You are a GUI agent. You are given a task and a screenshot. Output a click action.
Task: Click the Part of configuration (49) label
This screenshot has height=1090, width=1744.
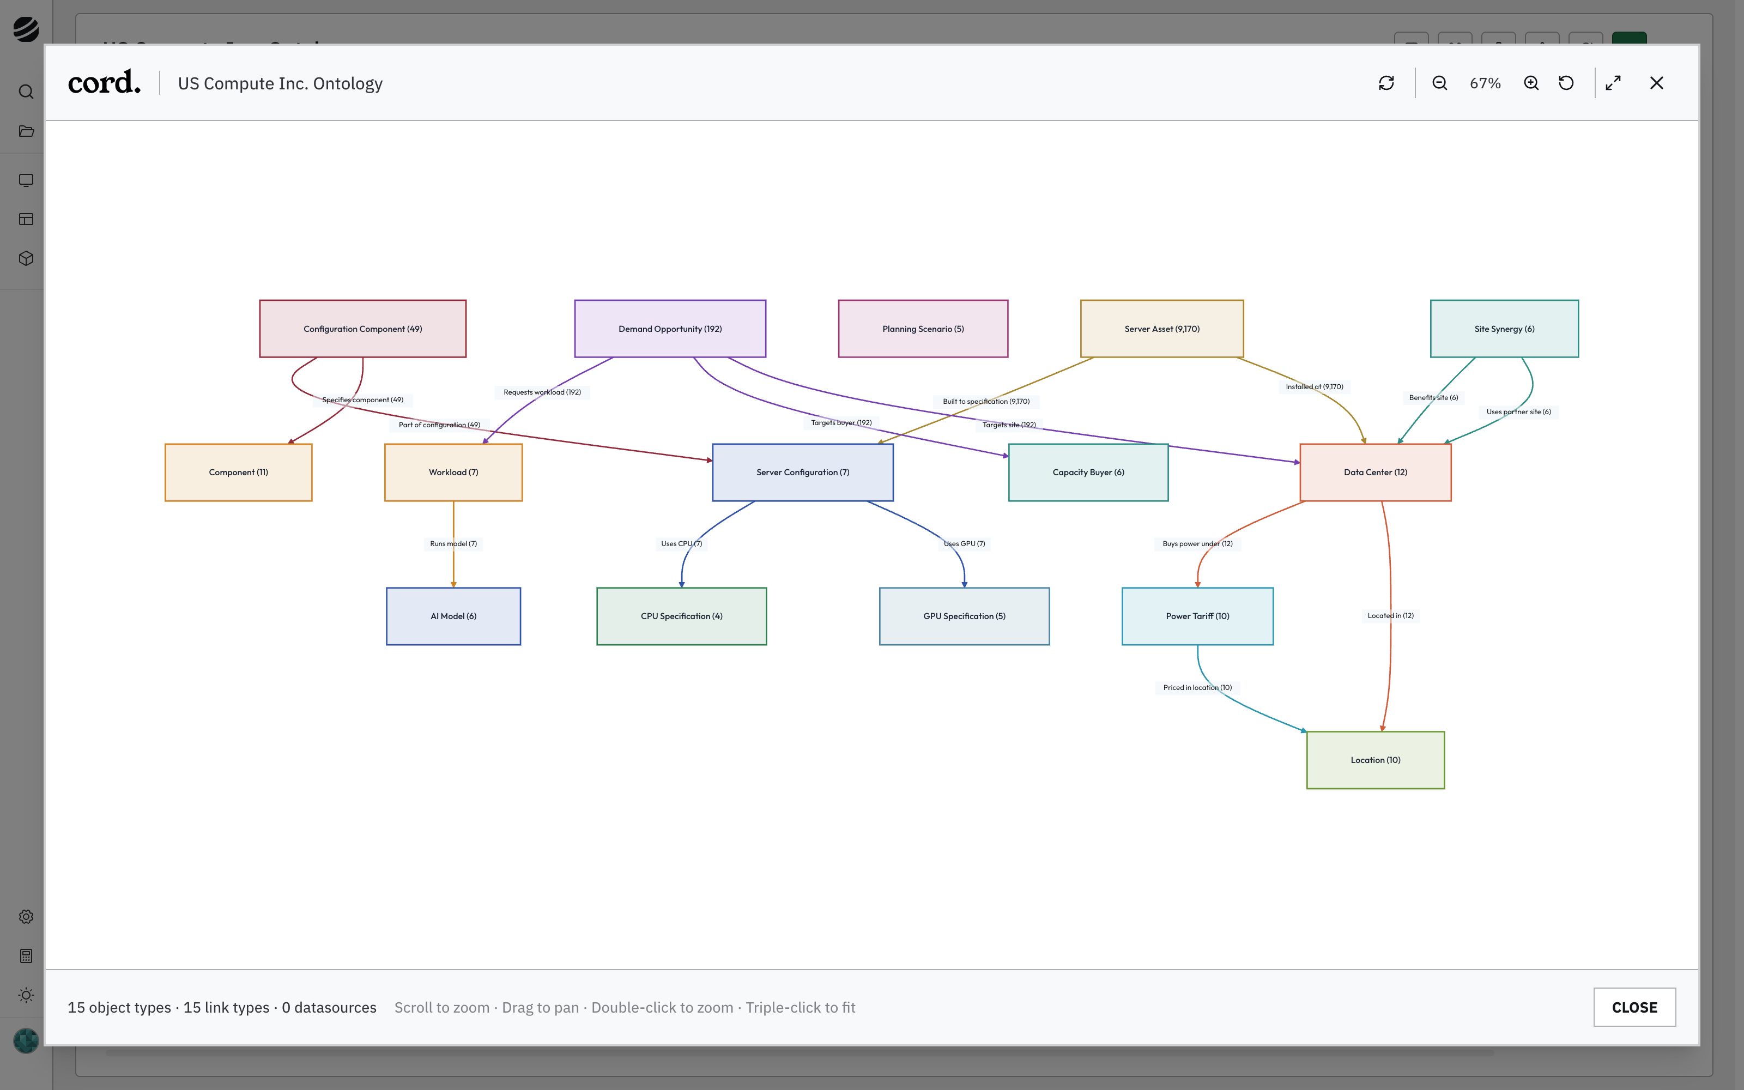[x=440, y=425]
